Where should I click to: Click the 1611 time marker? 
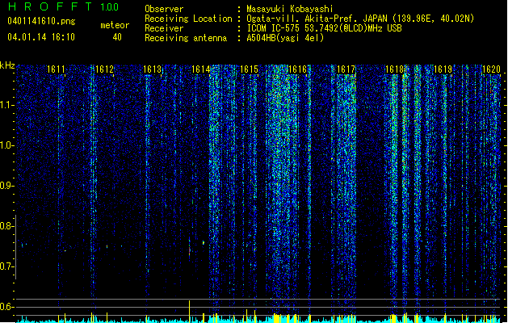(x=56, y=69)
